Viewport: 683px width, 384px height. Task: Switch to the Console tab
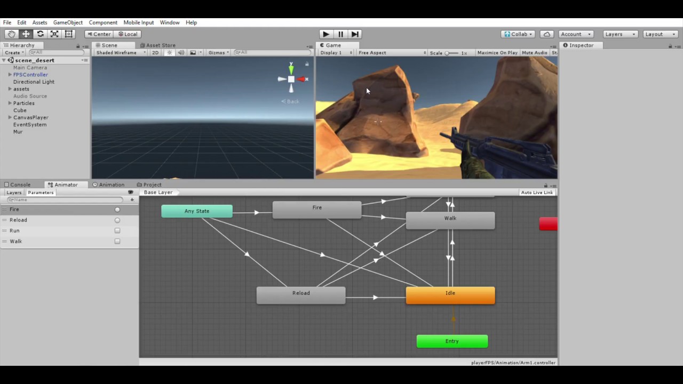[17, 185]
